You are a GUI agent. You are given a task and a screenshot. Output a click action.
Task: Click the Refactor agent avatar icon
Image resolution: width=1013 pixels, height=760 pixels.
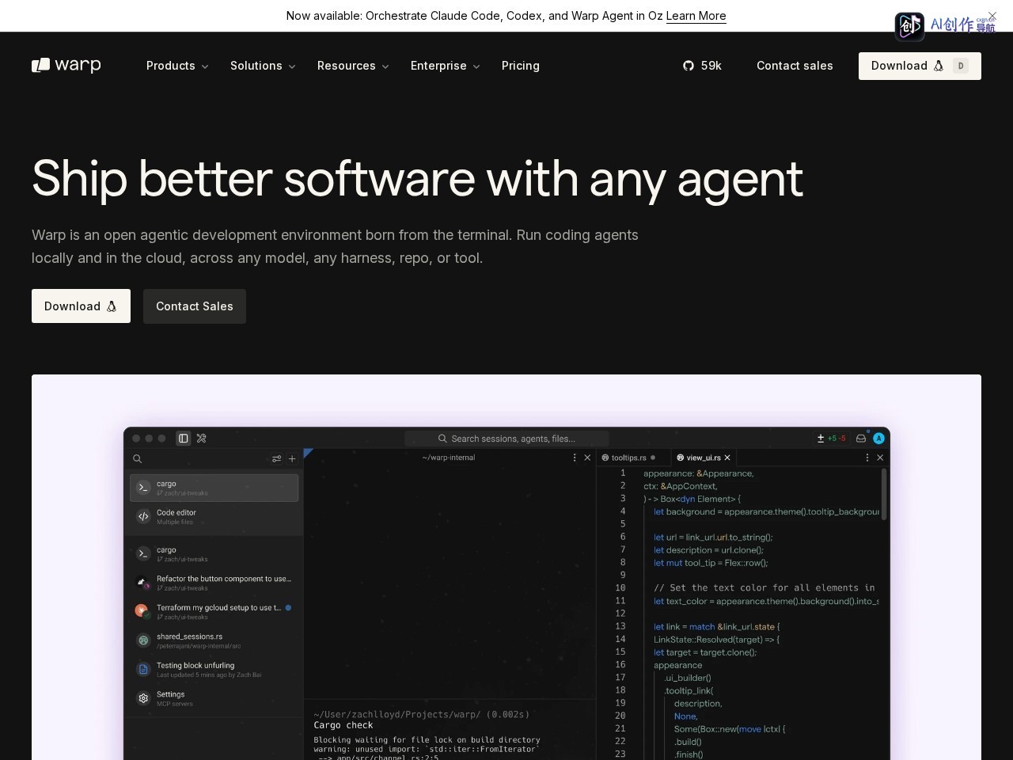[143, 583]
